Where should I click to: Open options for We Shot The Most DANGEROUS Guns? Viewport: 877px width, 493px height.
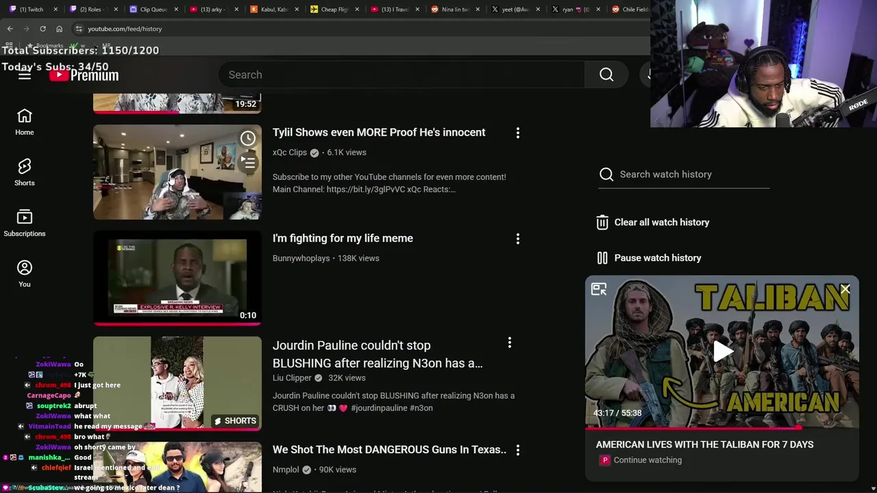[x=518, y=450]
